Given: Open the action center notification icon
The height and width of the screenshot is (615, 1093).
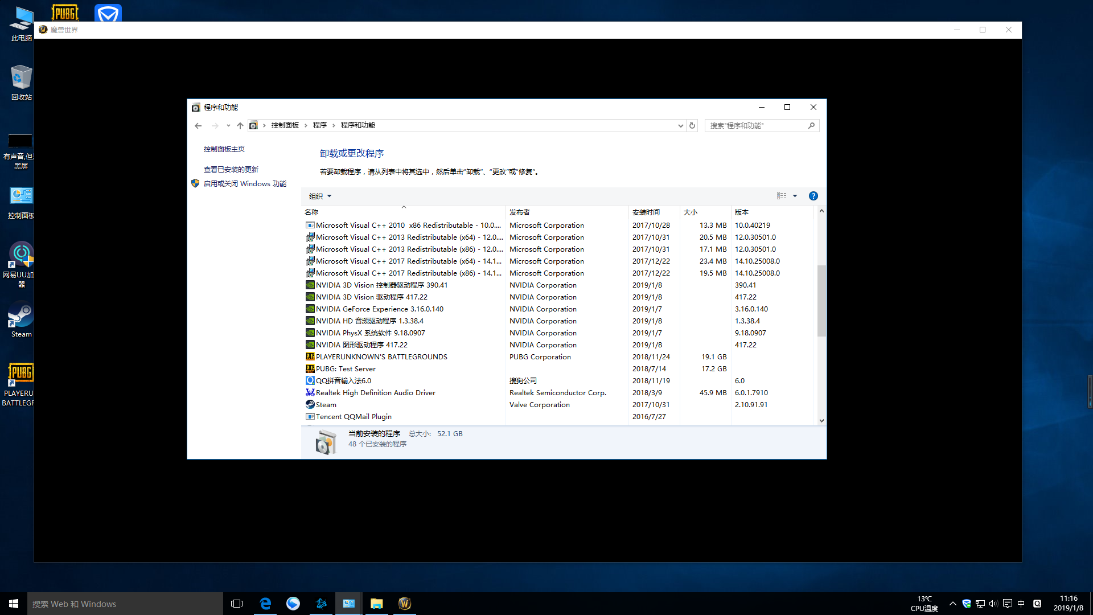Looking at the screenshot, I should 1007,604.
